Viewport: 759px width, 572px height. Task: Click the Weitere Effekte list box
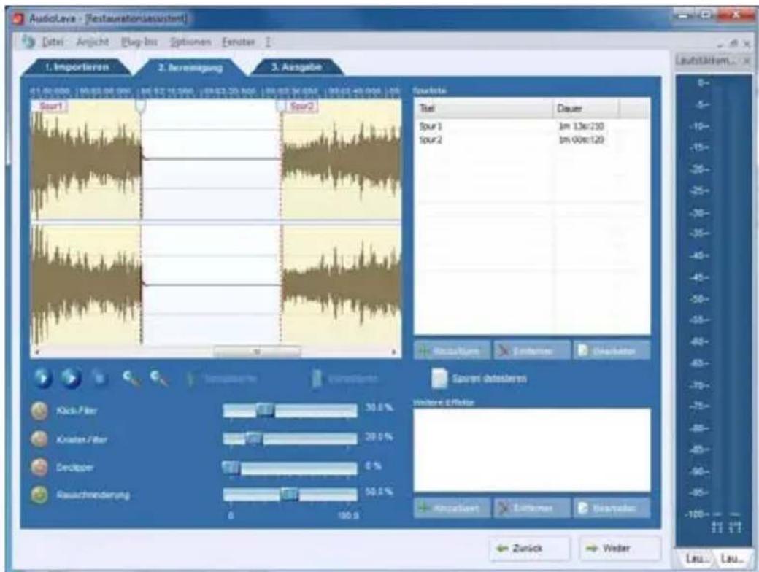(531, 450)
